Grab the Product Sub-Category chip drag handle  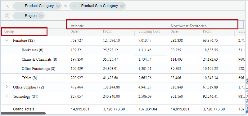click(75, 6)
